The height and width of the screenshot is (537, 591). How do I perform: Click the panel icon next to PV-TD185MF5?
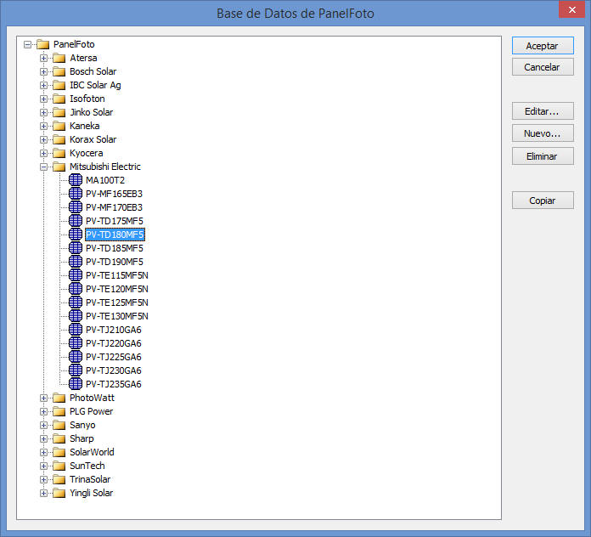pyautogui.click(x=76, y=248)
